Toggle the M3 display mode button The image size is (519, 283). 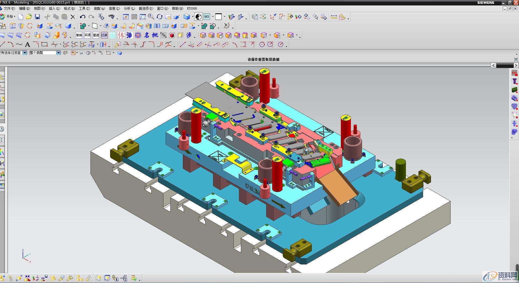coord(207,17)
